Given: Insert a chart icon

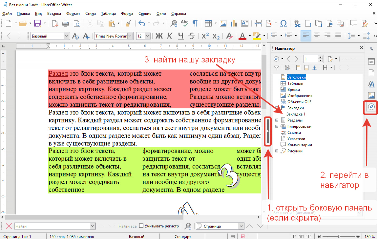Looking at the screenshot, I should click(234, 23).
